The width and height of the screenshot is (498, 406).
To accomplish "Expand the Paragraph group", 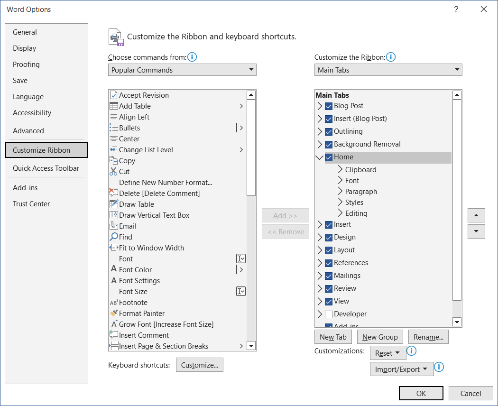I will point(340,191).
